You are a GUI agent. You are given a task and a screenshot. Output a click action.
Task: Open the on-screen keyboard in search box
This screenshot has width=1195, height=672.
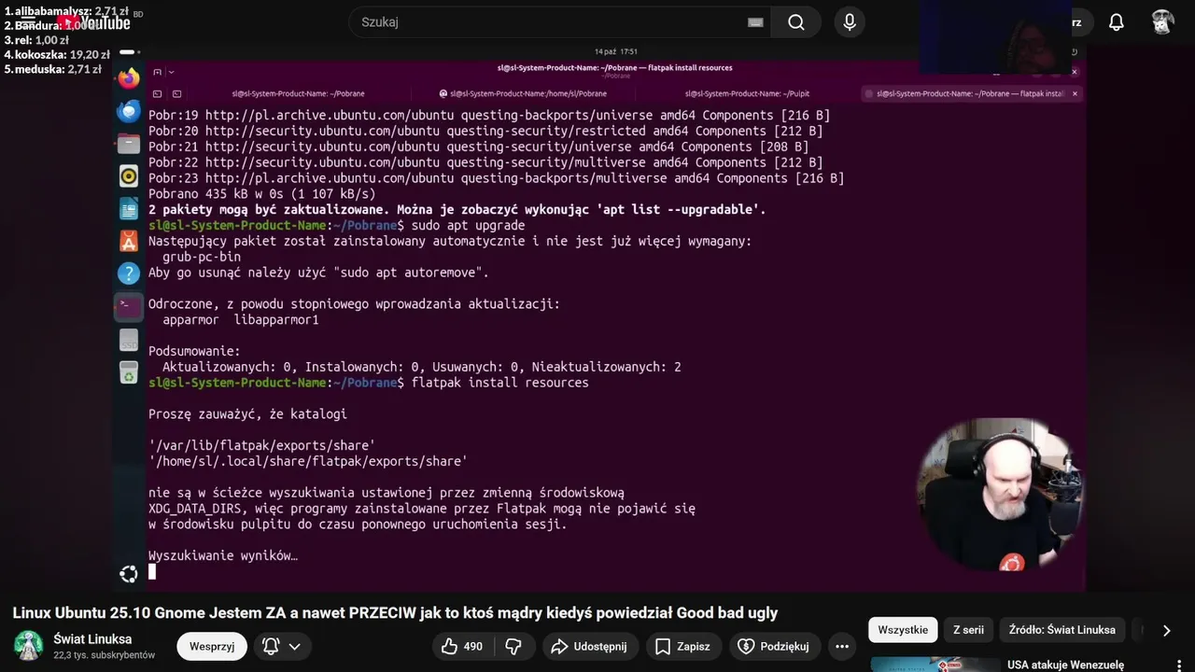point(755,22)
